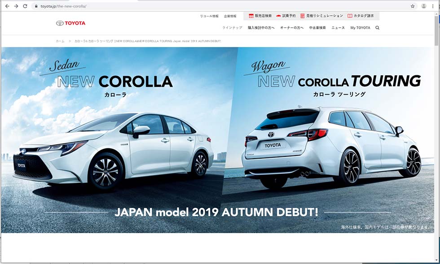Click the 海外仕様車 disclaimer note
The height and width of the screenshot is (264, 440).
pos(385,227)
